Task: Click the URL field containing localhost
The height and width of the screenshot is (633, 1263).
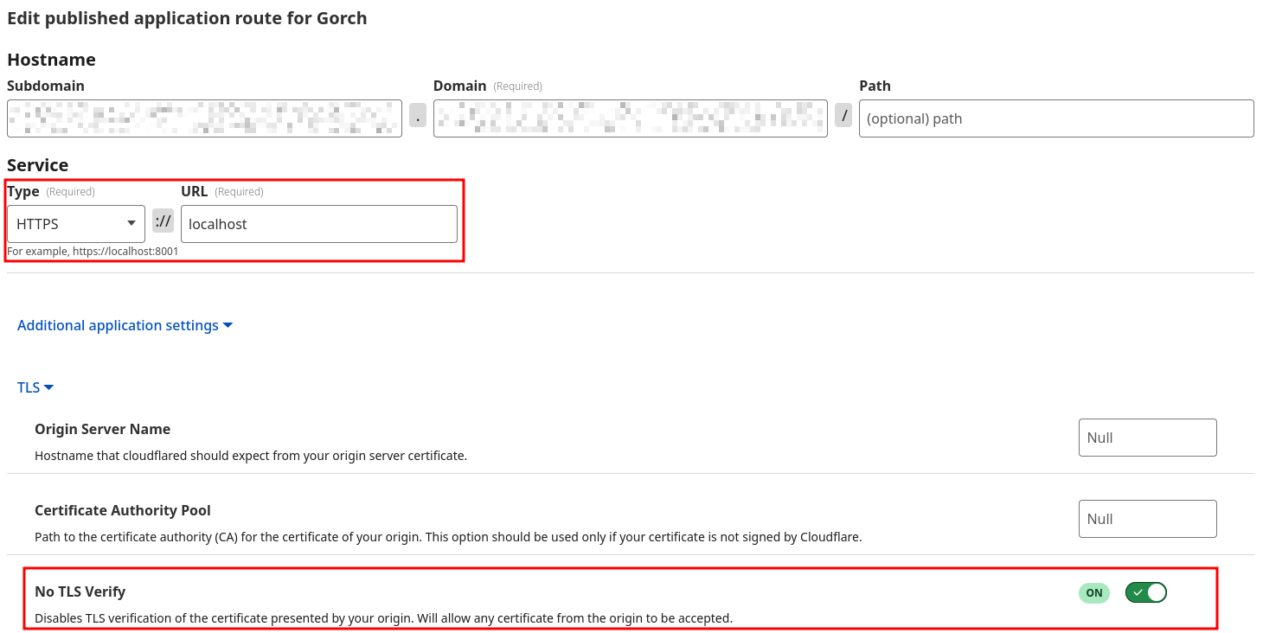Action: (x=318, y=223)
